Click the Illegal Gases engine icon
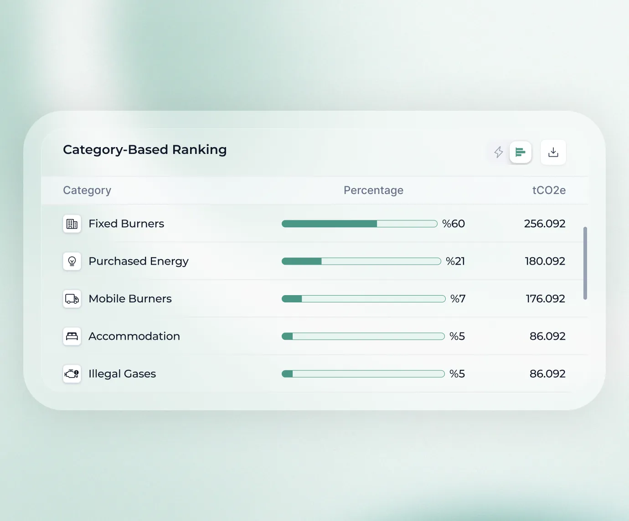The height and width of the screenshot is (521, 629). (72, 374)
